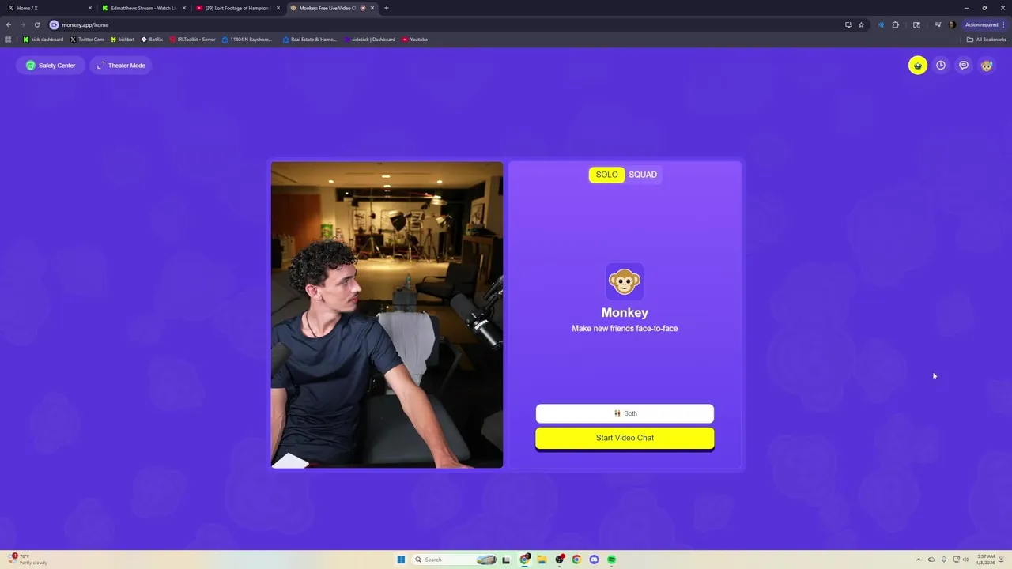Bookmark this page with star icon

pos(861,24)
